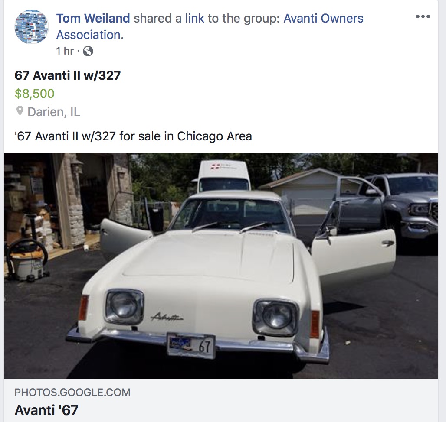446x422 pixels.
Task: Open the Avanti '67 album title
Action: (46, 410)
